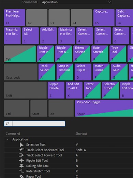
Task: Select the Caps Lock key
Action: point(21,72)
